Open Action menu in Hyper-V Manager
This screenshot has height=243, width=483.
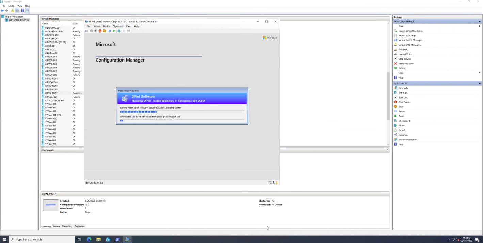click(x=11, y=6)
